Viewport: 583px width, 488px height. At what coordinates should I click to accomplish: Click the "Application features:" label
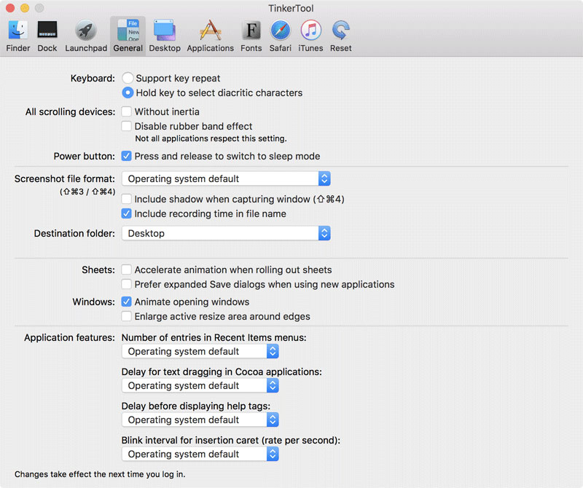point(69,337)
